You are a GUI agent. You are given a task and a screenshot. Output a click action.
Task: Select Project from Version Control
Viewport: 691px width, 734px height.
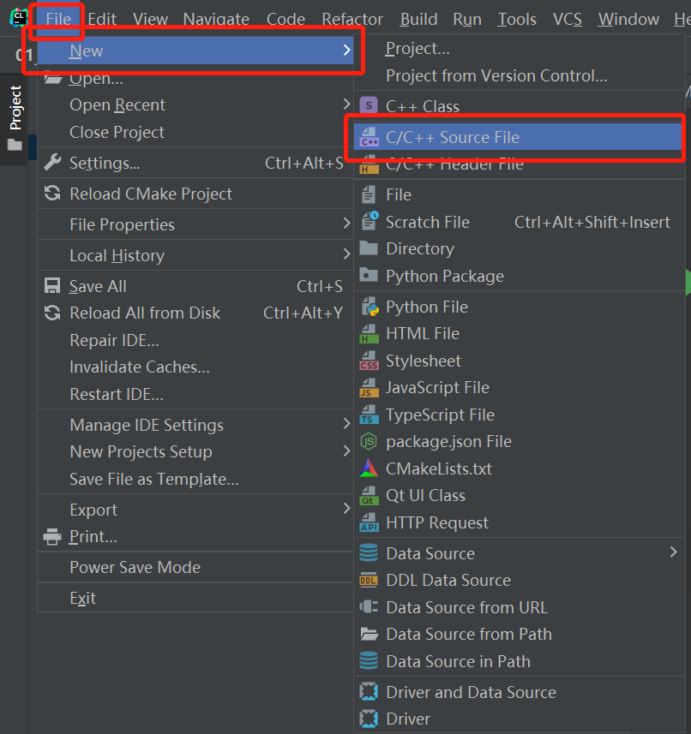pyautogui.click(x=496, y=75)
